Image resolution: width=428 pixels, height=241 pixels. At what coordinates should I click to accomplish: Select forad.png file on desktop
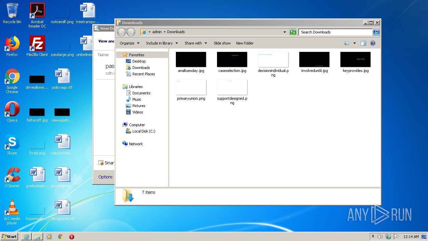37,148
